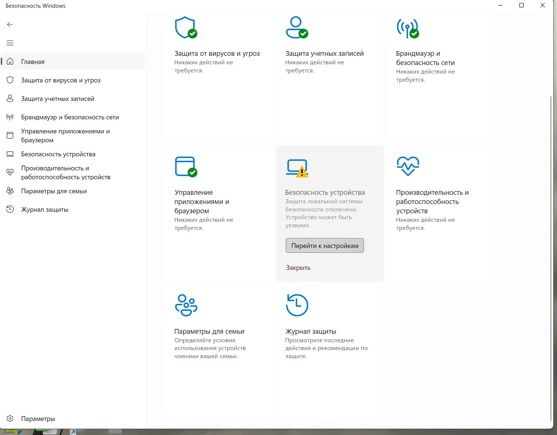Close the Безопасность Windows window

[543, 5]
